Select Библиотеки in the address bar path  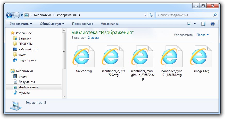pyautogui.click(x=43, y=15)
